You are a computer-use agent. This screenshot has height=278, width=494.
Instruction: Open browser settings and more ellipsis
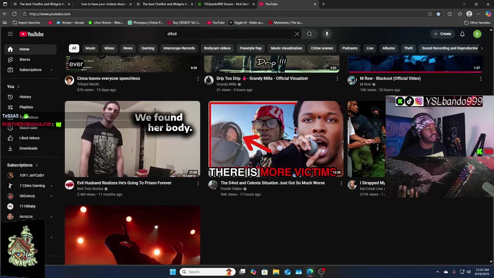click(x=479, y=14)
